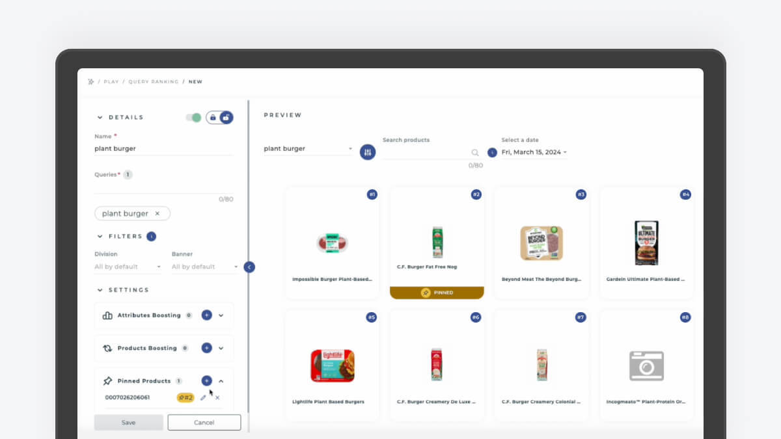Click the add Attributes Boosting plus icon

[x=206, y=315]
